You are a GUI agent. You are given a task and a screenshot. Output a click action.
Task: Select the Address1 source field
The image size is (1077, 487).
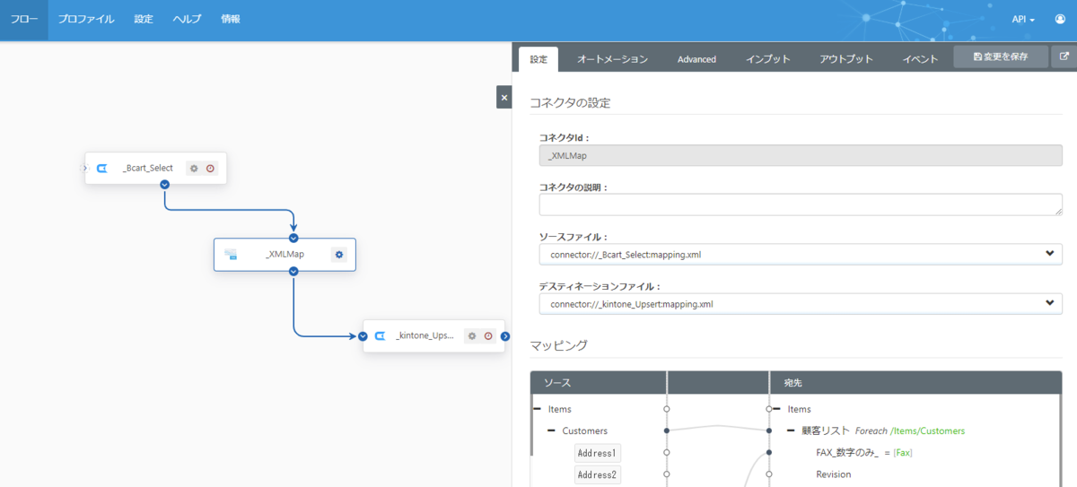point(598,453)
